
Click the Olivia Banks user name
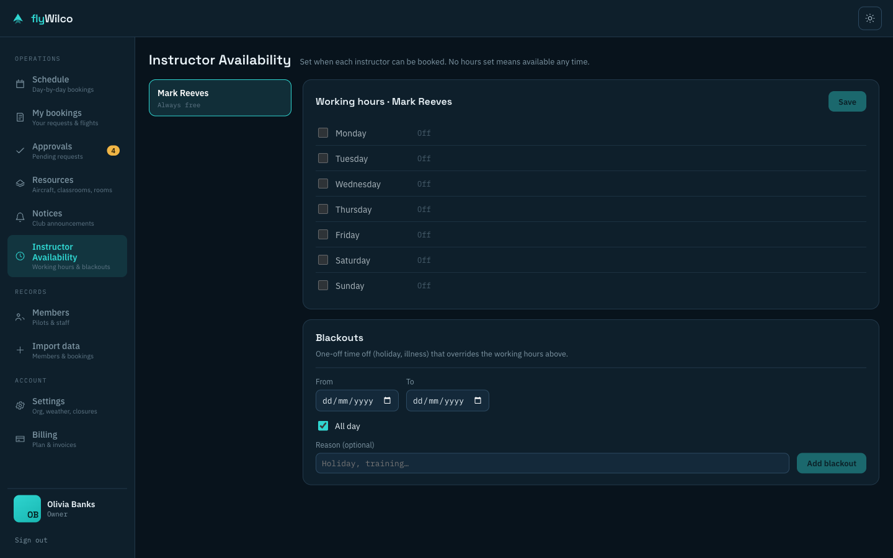point(71,504)
